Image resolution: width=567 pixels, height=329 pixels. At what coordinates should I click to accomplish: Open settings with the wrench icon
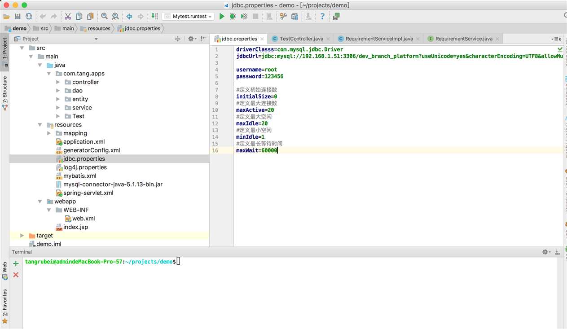(283, 16)
